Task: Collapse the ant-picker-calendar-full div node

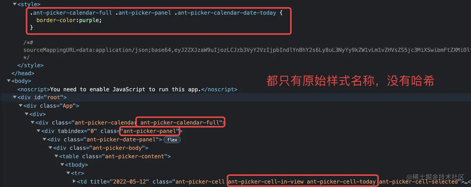Action: pyautogui.click(x=33, y=123)
